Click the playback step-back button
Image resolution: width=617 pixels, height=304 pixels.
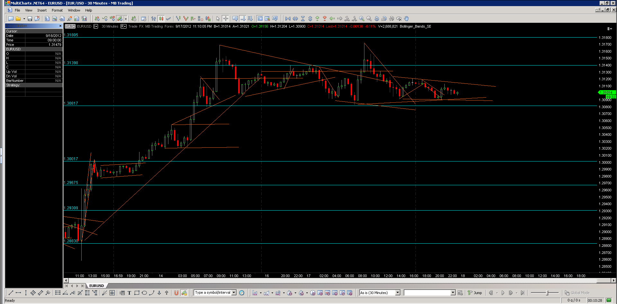[x=491, y=293]
